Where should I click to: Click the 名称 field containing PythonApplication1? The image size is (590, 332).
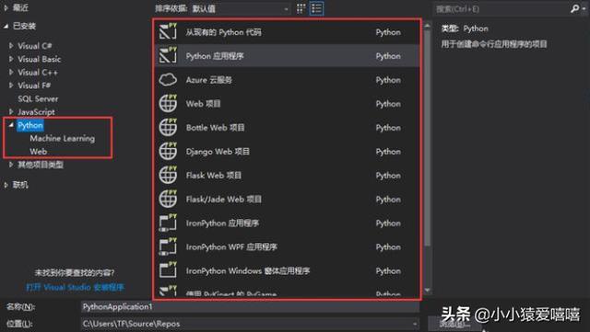point(250,307)
